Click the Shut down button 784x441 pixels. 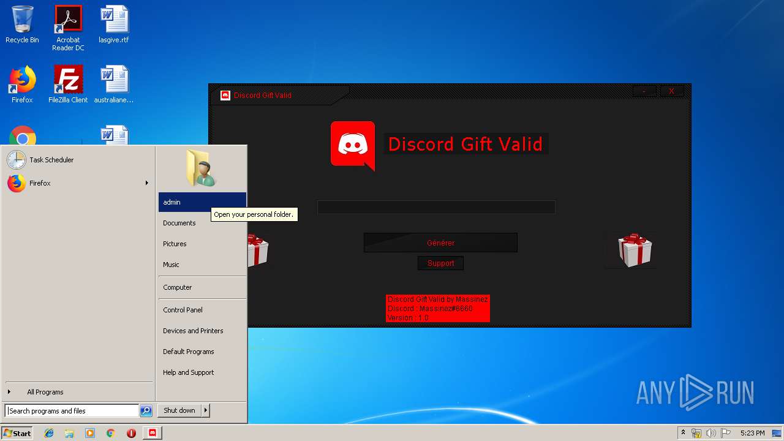tap(179, 410)
